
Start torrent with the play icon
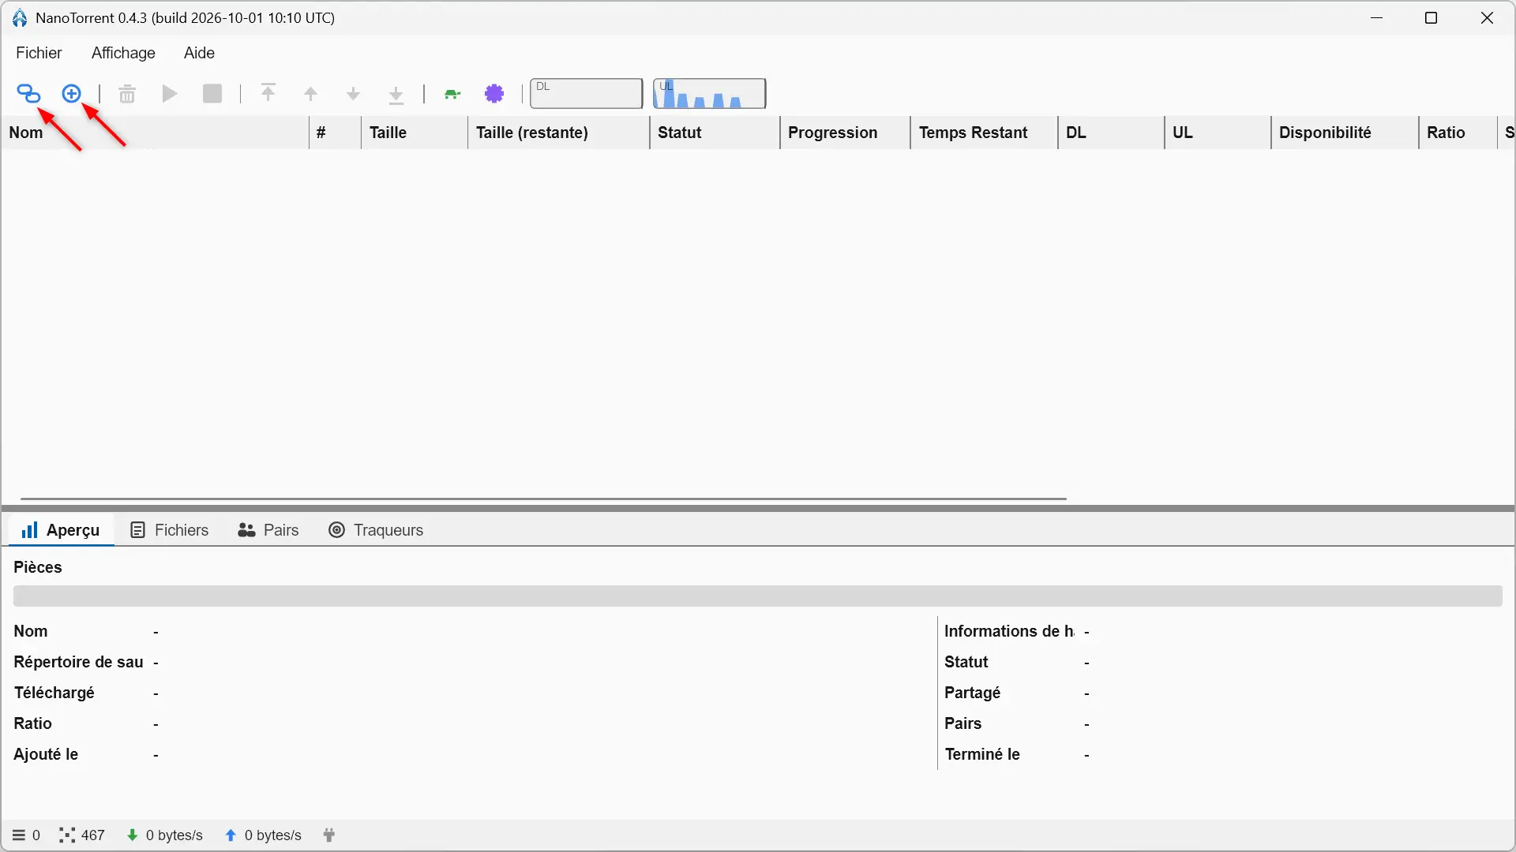click(x=170, y=94)
